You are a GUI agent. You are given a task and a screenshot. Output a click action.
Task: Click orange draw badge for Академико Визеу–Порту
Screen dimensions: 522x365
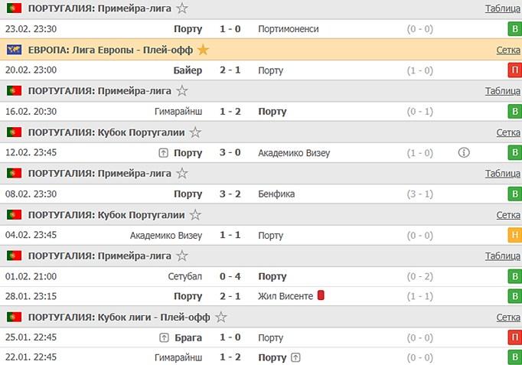point(514,236)
